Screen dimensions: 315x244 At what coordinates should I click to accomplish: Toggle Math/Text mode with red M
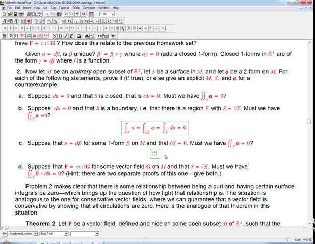(83, 14)
